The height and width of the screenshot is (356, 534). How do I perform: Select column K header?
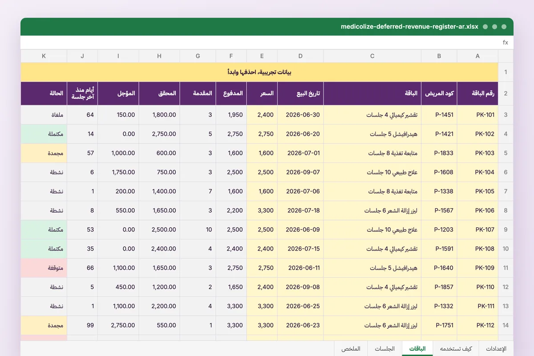pos(44,56)
